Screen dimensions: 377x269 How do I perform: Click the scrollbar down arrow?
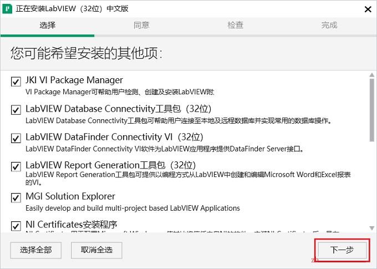[372, 228]
